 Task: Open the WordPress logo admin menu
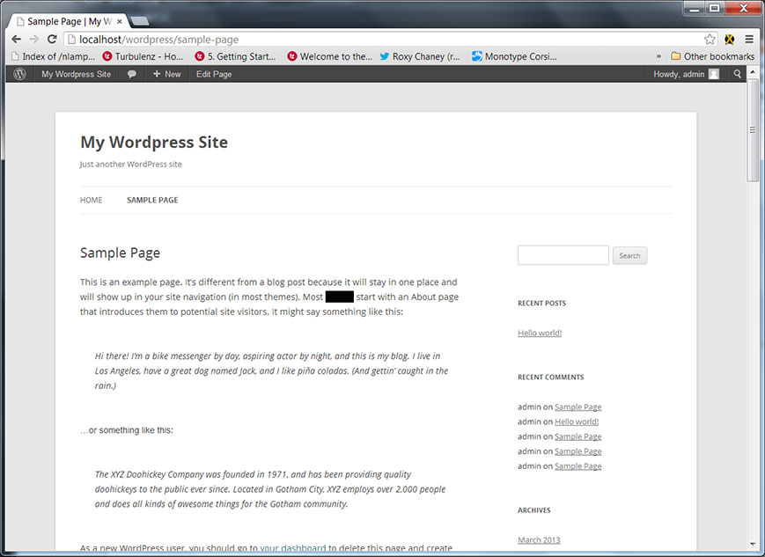19,74
